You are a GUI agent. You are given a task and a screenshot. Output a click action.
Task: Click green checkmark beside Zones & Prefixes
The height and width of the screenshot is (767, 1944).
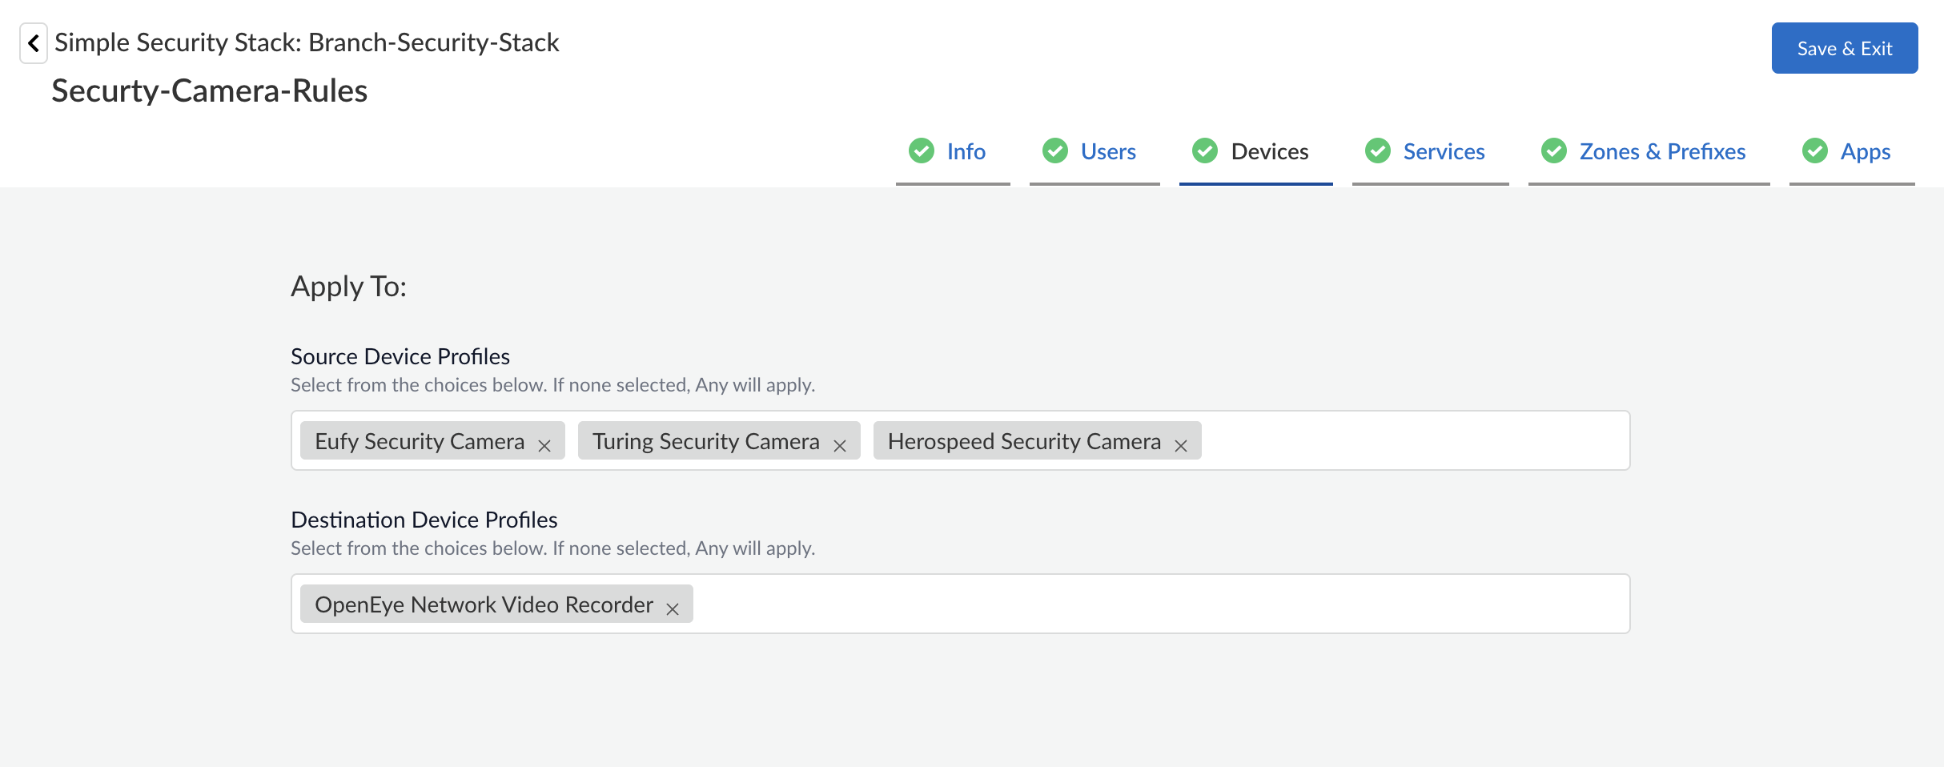(1554, 151)
